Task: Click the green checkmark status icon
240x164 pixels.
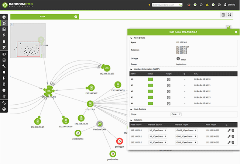Action: tap(195, 5)
